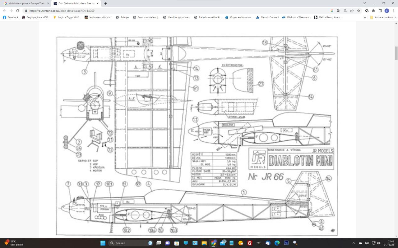Click the vertical page scrollbar
398x248 pixels.
396,53
